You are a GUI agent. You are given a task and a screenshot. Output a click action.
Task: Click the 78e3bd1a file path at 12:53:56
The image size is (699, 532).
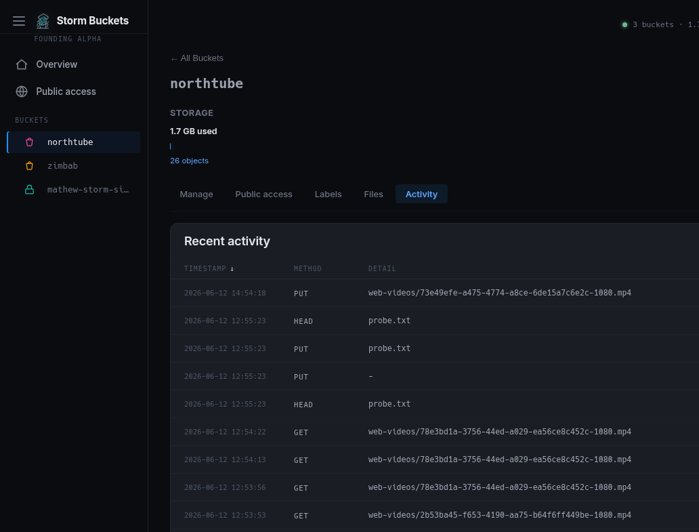pyautogui.click(x=499, y=487)
